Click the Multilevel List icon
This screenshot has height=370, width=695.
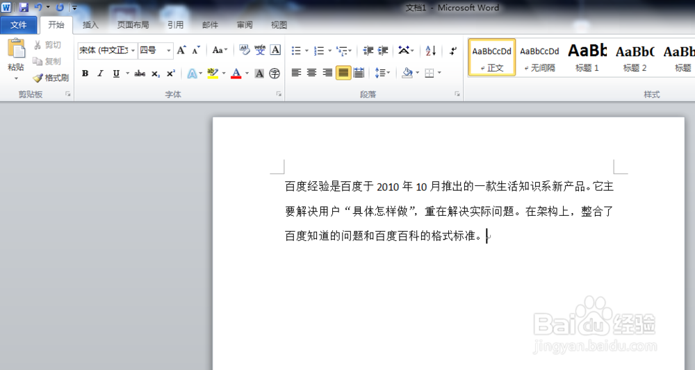pyautogui.click(x=342, y=51)
